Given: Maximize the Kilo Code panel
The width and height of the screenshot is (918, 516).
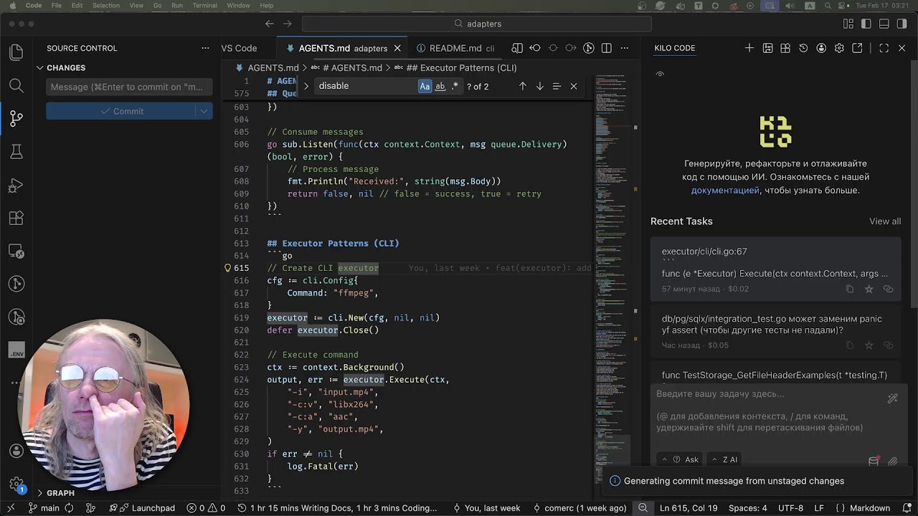Looking at the screenshot, I should (884, 48).
